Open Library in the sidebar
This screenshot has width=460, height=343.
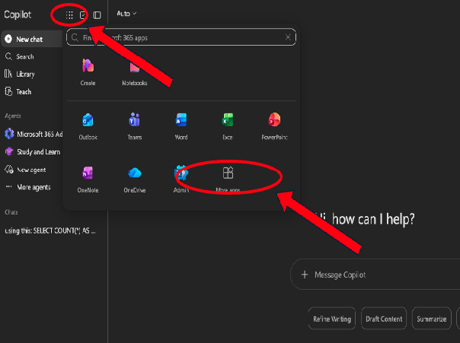(19, 74)
